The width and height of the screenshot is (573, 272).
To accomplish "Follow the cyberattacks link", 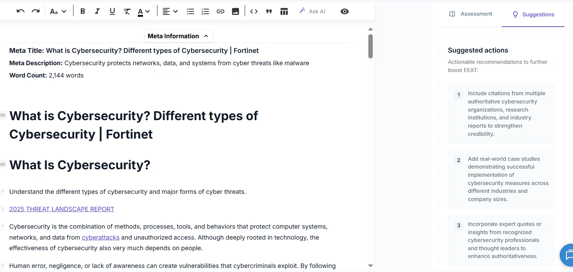I will [x=101, y=238].
